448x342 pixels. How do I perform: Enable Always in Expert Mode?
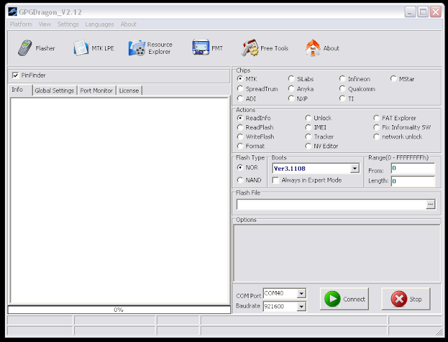tap(275, 180)
